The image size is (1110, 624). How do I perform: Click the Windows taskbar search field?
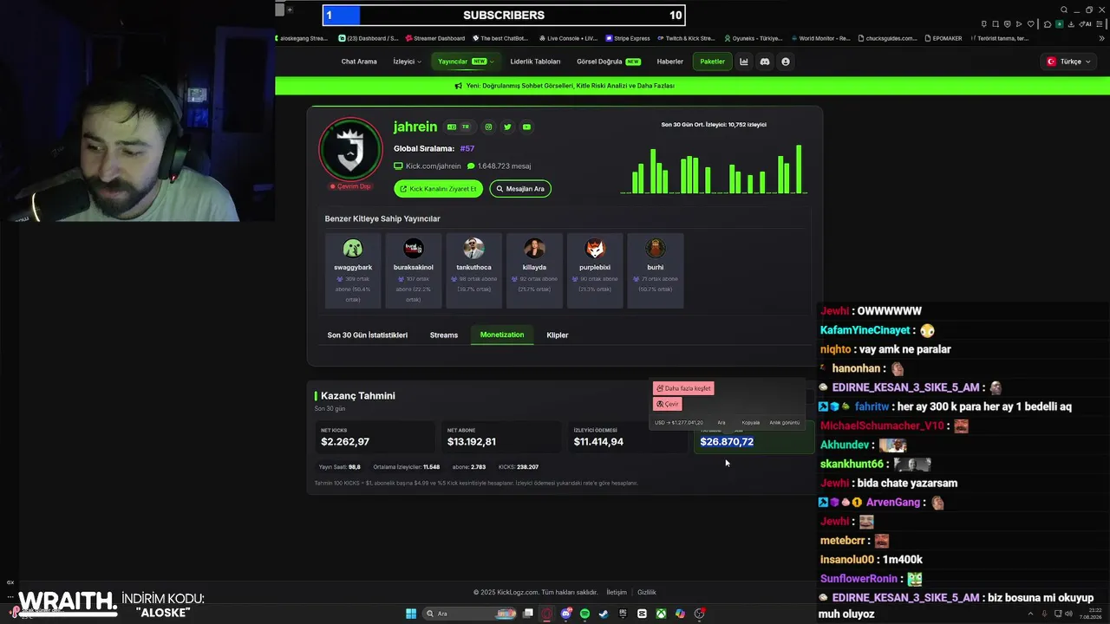coord(470,614)
